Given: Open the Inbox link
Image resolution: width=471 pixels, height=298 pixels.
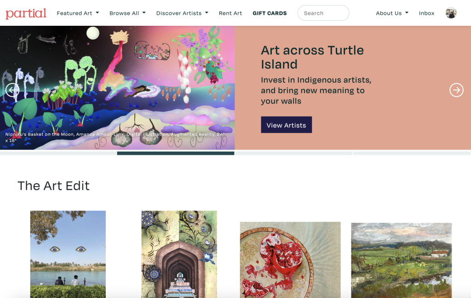Looking at the screenshot, I should point(426,13).
